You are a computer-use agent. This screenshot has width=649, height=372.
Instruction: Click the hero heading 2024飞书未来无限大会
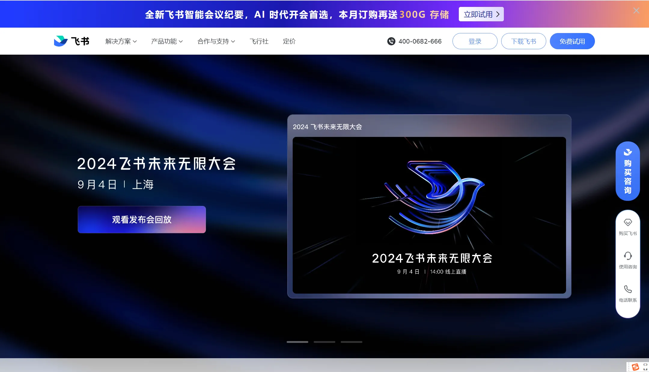tap(157, 164)
